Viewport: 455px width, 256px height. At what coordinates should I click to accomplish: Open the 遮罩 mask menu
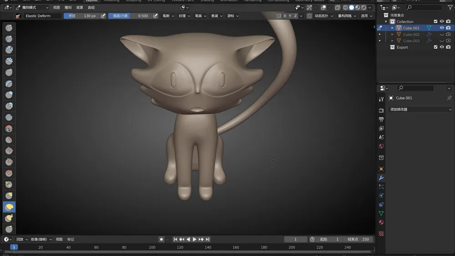(x=80, y=8)
